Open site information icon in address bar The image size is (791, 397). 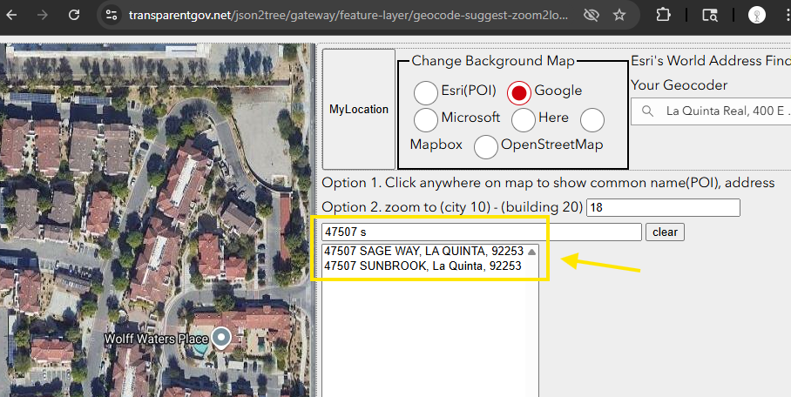click(110, 15)
